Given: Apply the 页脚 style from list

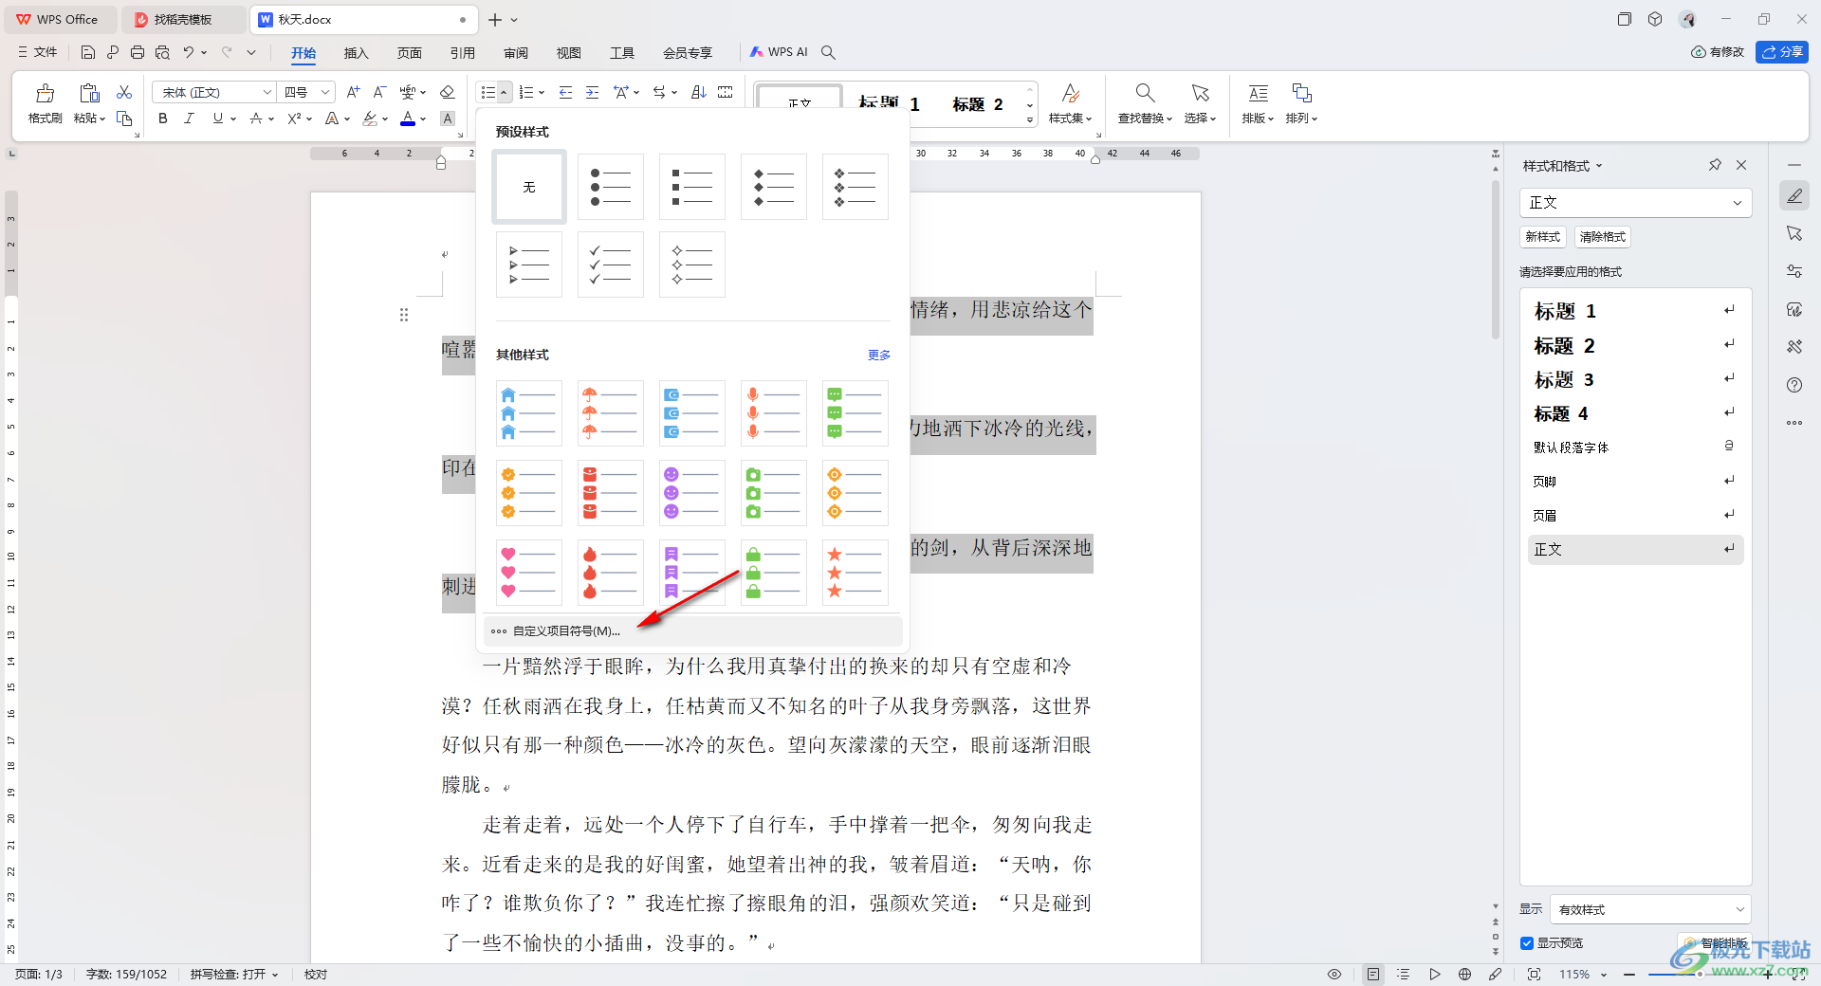Looking at the screenshot, I should pyautogui.click(x=1635, y=482).
